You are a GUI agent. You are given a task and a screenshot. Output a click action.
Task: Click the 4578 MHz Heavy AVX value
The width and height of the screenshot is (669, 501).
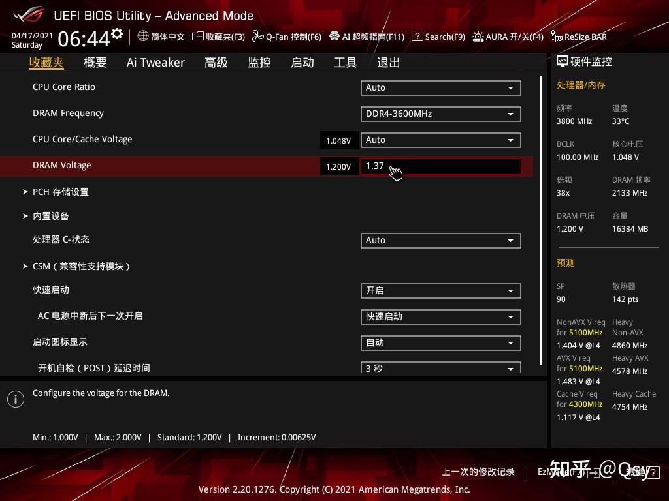tap(630, 371)
